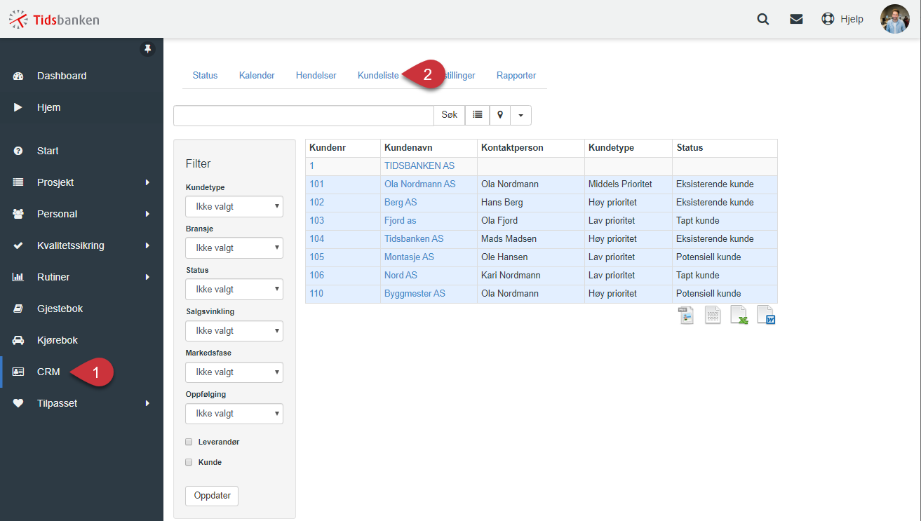This screenshot has width=921, height=521.
Task: Open the search magnifier in top bar
Action: coord(763,20)
